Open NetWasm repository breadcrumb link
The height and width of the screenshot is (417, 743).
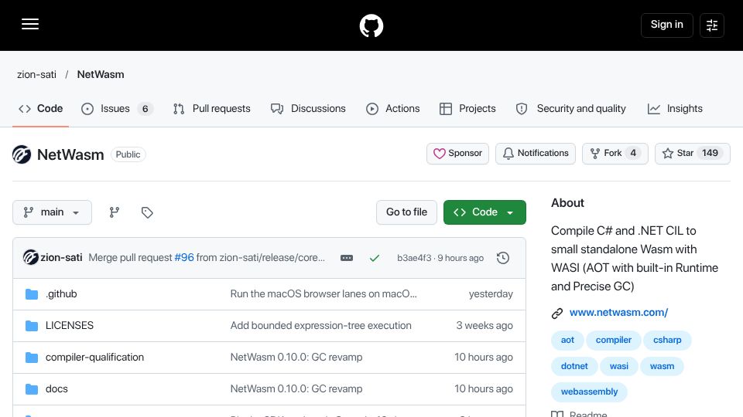(x=101, y=75)
